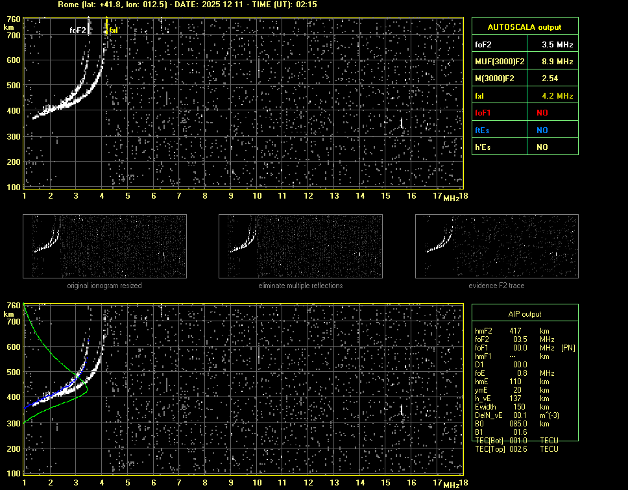
Task: Select the 'evidence F2 trace' thumbnail
Action: tap(496, 247)
